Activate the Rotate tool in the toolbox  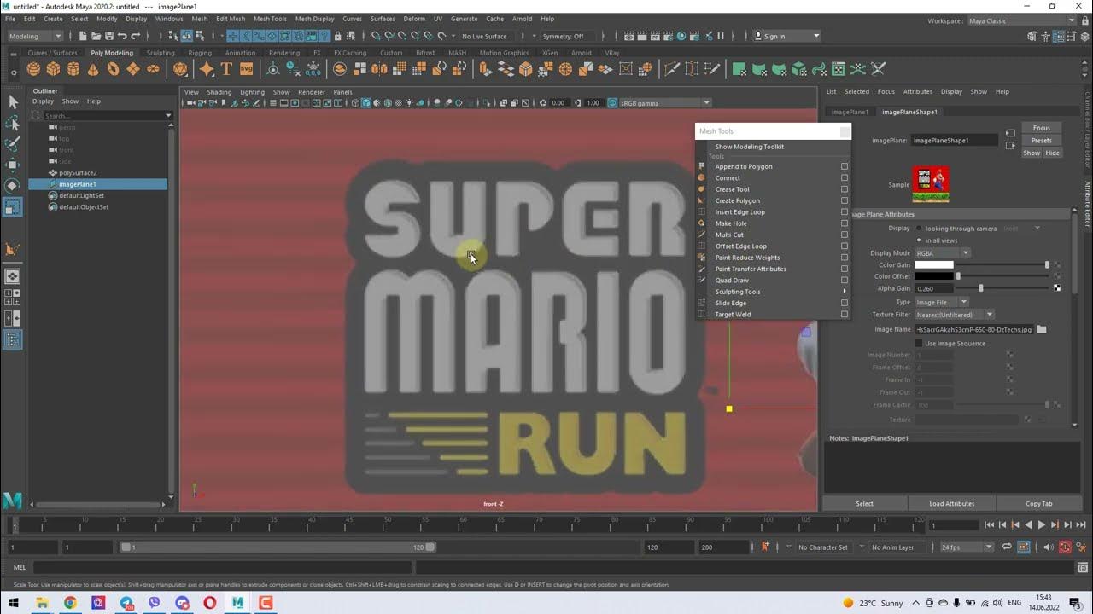pos(13,185)
